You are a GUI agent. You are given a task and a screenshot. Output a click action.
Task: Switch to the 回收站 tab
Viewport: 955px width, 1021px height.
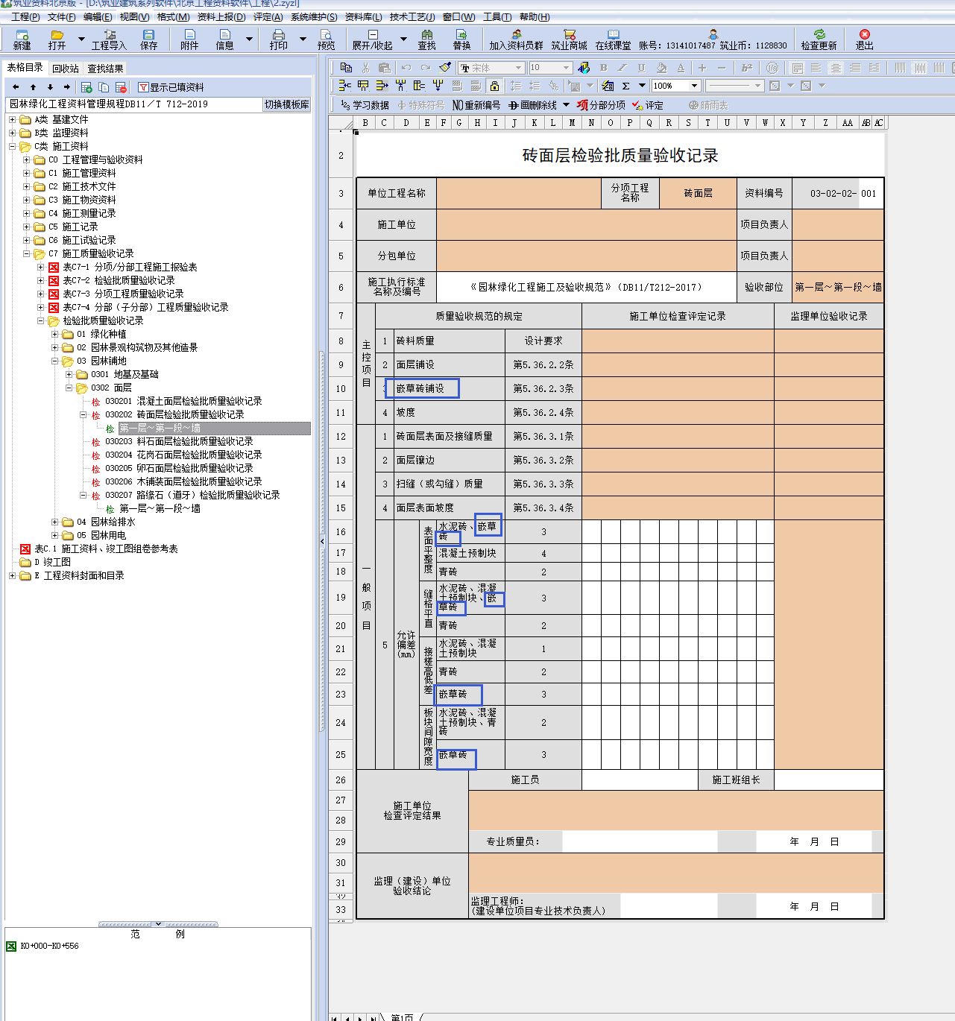[x=66, y=69]
